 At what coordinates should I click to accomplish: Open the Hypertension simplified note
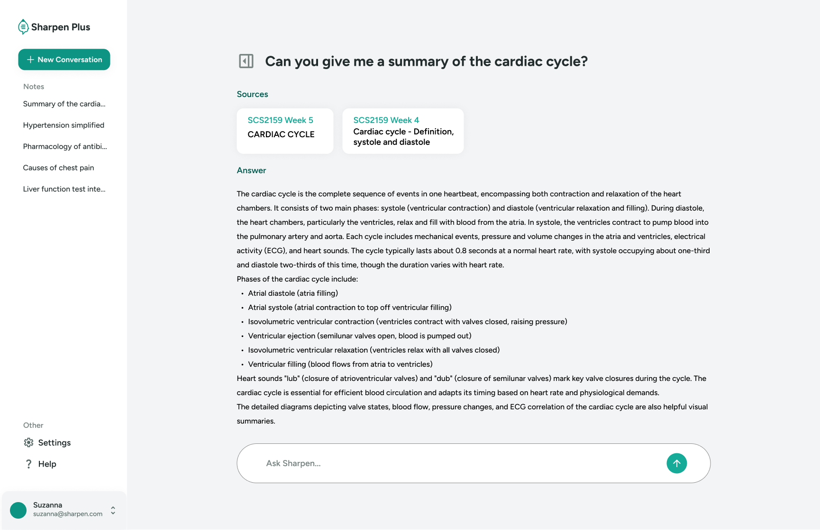(x=64, y=125)
